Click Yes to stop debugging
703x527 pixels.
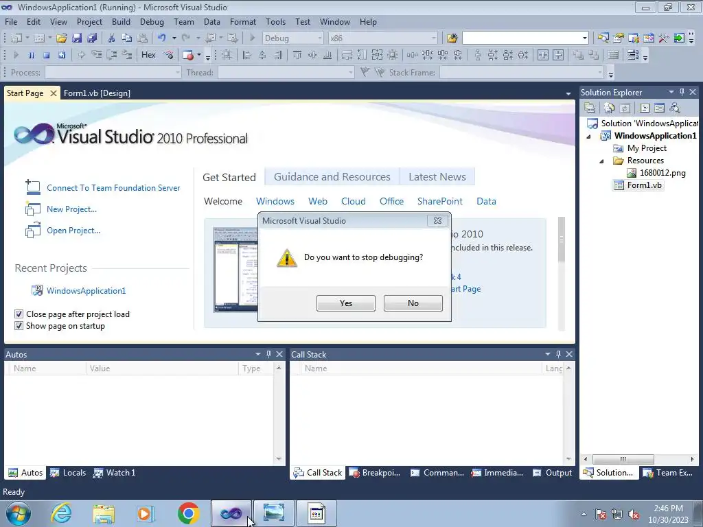[346, 303]
